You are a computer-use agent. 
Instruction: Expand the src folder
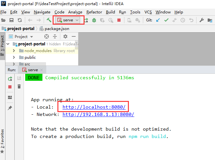pos(14,64)
